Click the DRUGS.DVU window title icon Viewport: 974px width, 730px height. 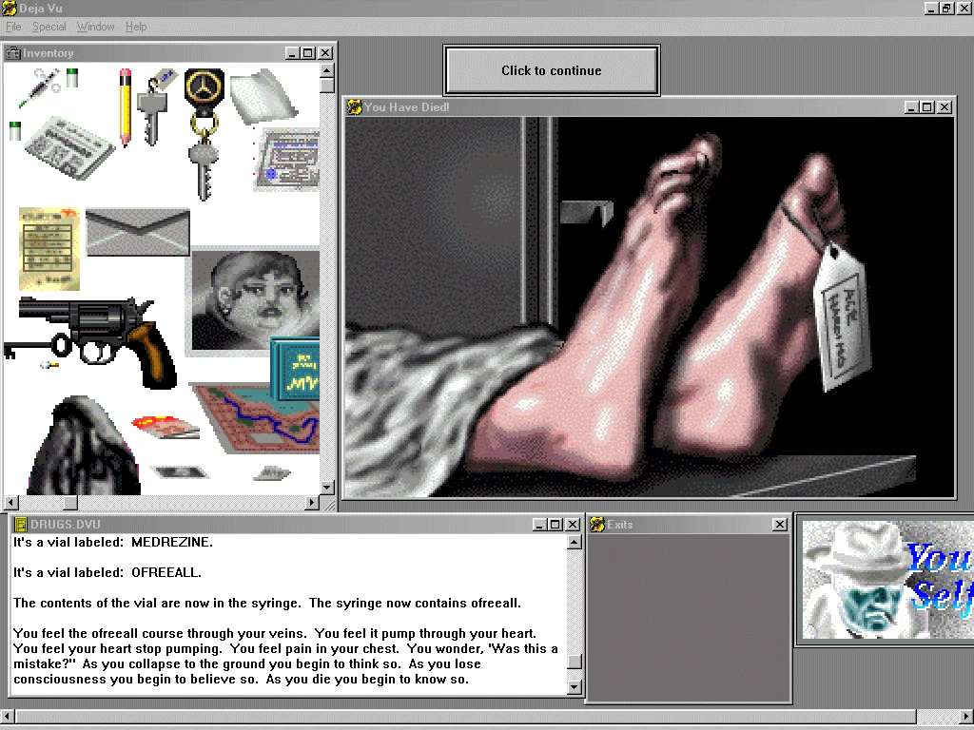21,525
